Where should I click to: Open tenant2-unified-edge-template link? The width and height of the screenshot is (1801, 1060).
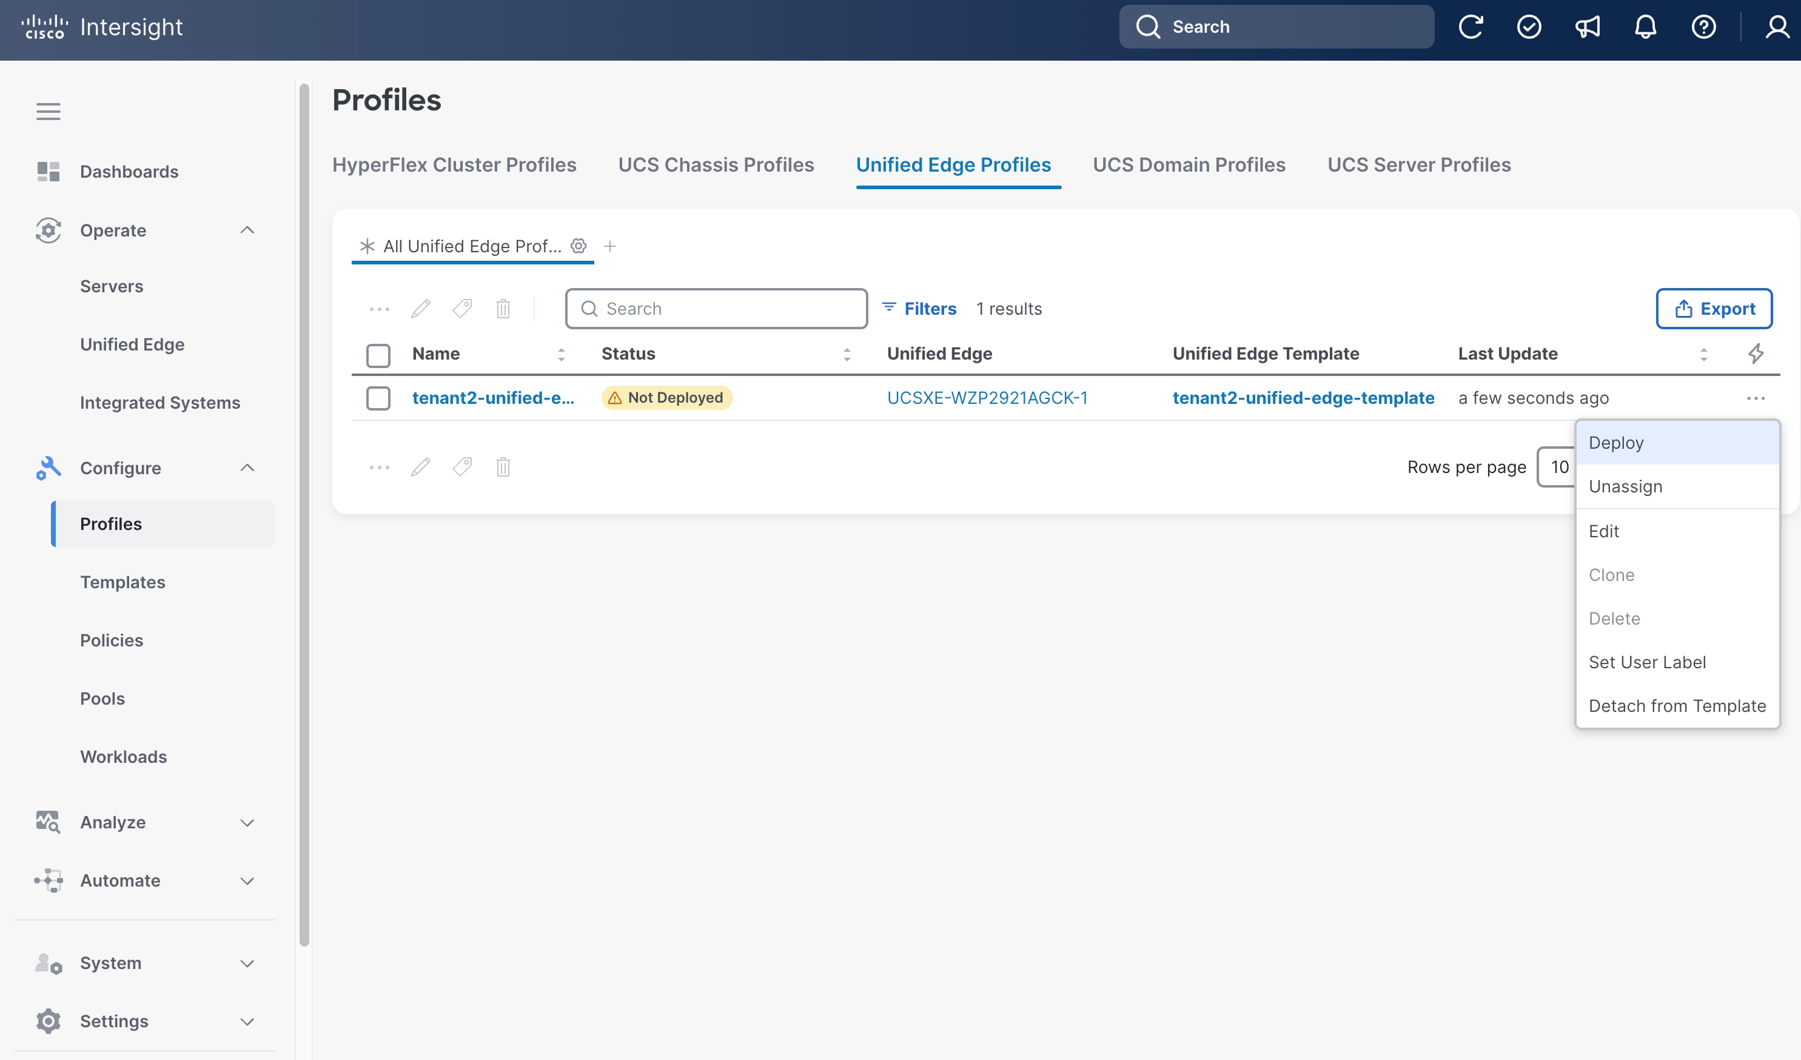click(1304, 398)
